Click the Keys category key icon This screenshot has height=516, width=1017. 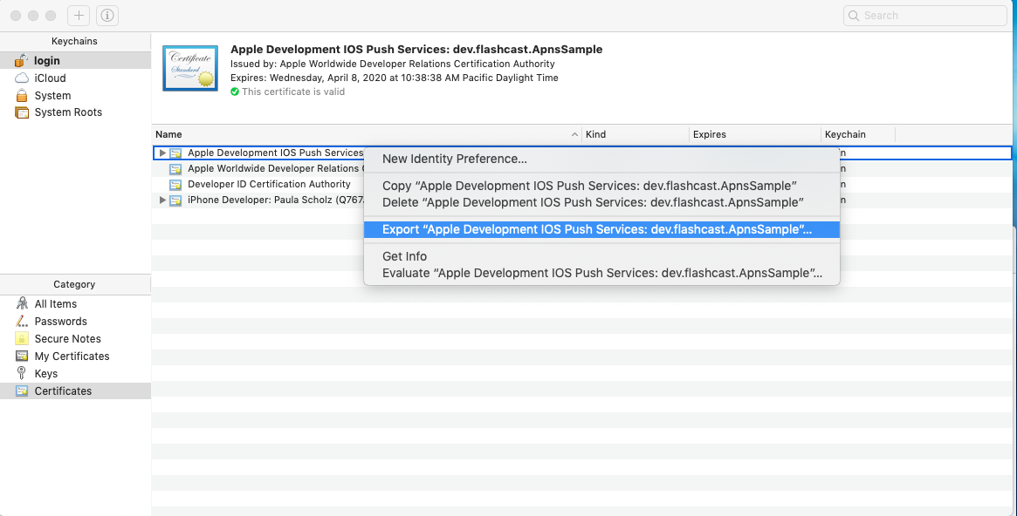pos(22,374)
